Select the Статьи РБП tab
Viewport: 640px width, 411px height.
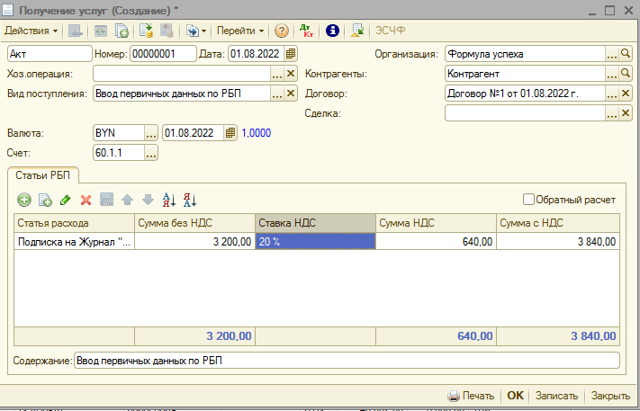[x=44, y=174]
